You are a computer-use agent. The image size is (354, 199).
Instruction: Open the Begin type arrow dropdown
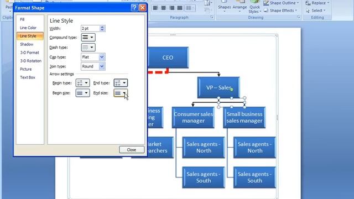click(82, 83)
